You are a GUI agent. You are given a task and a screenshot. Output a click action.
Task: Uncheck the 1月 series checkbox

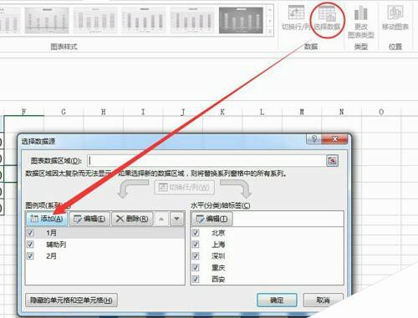tap(30, 233)
